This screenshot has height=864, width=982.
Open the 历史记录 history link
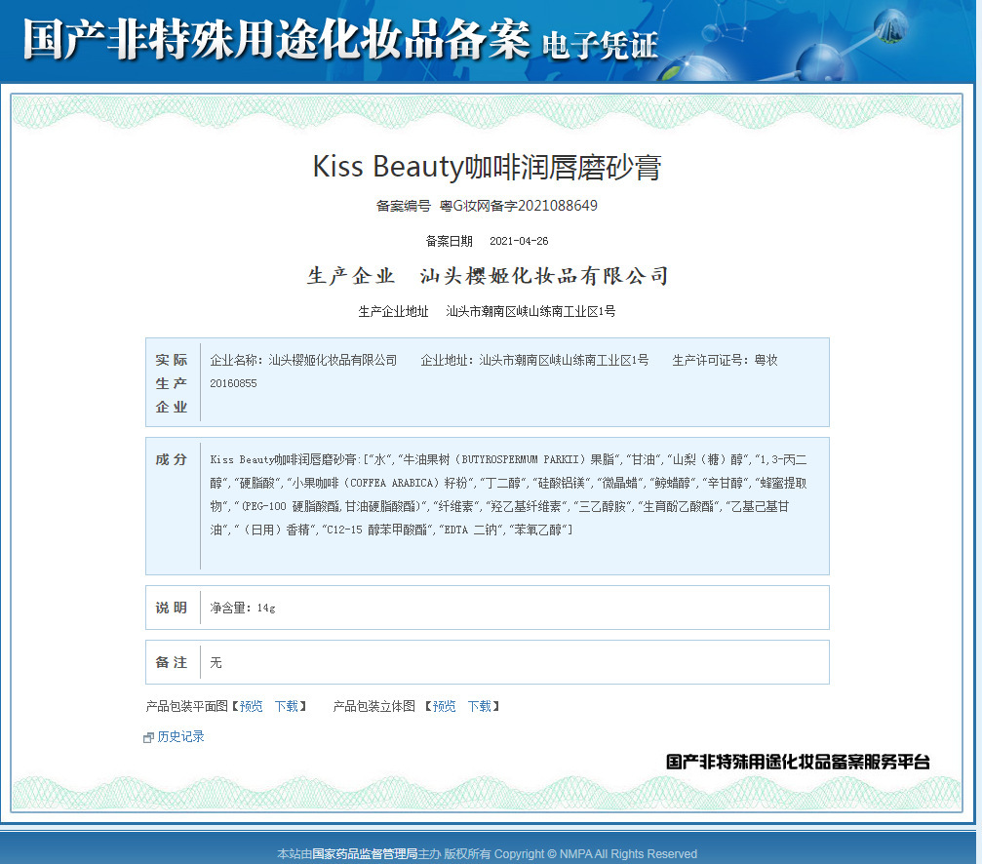pyautogui.click(x=181, y=736)
